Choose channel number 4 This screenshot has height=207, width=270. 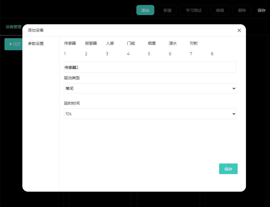tap(128, 54)
